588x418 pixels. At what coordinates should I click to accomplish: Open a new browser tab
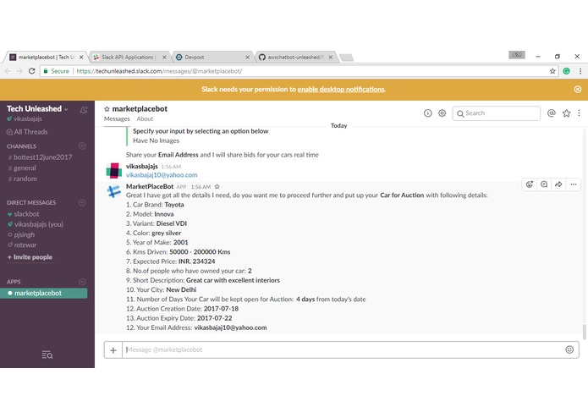346,58
